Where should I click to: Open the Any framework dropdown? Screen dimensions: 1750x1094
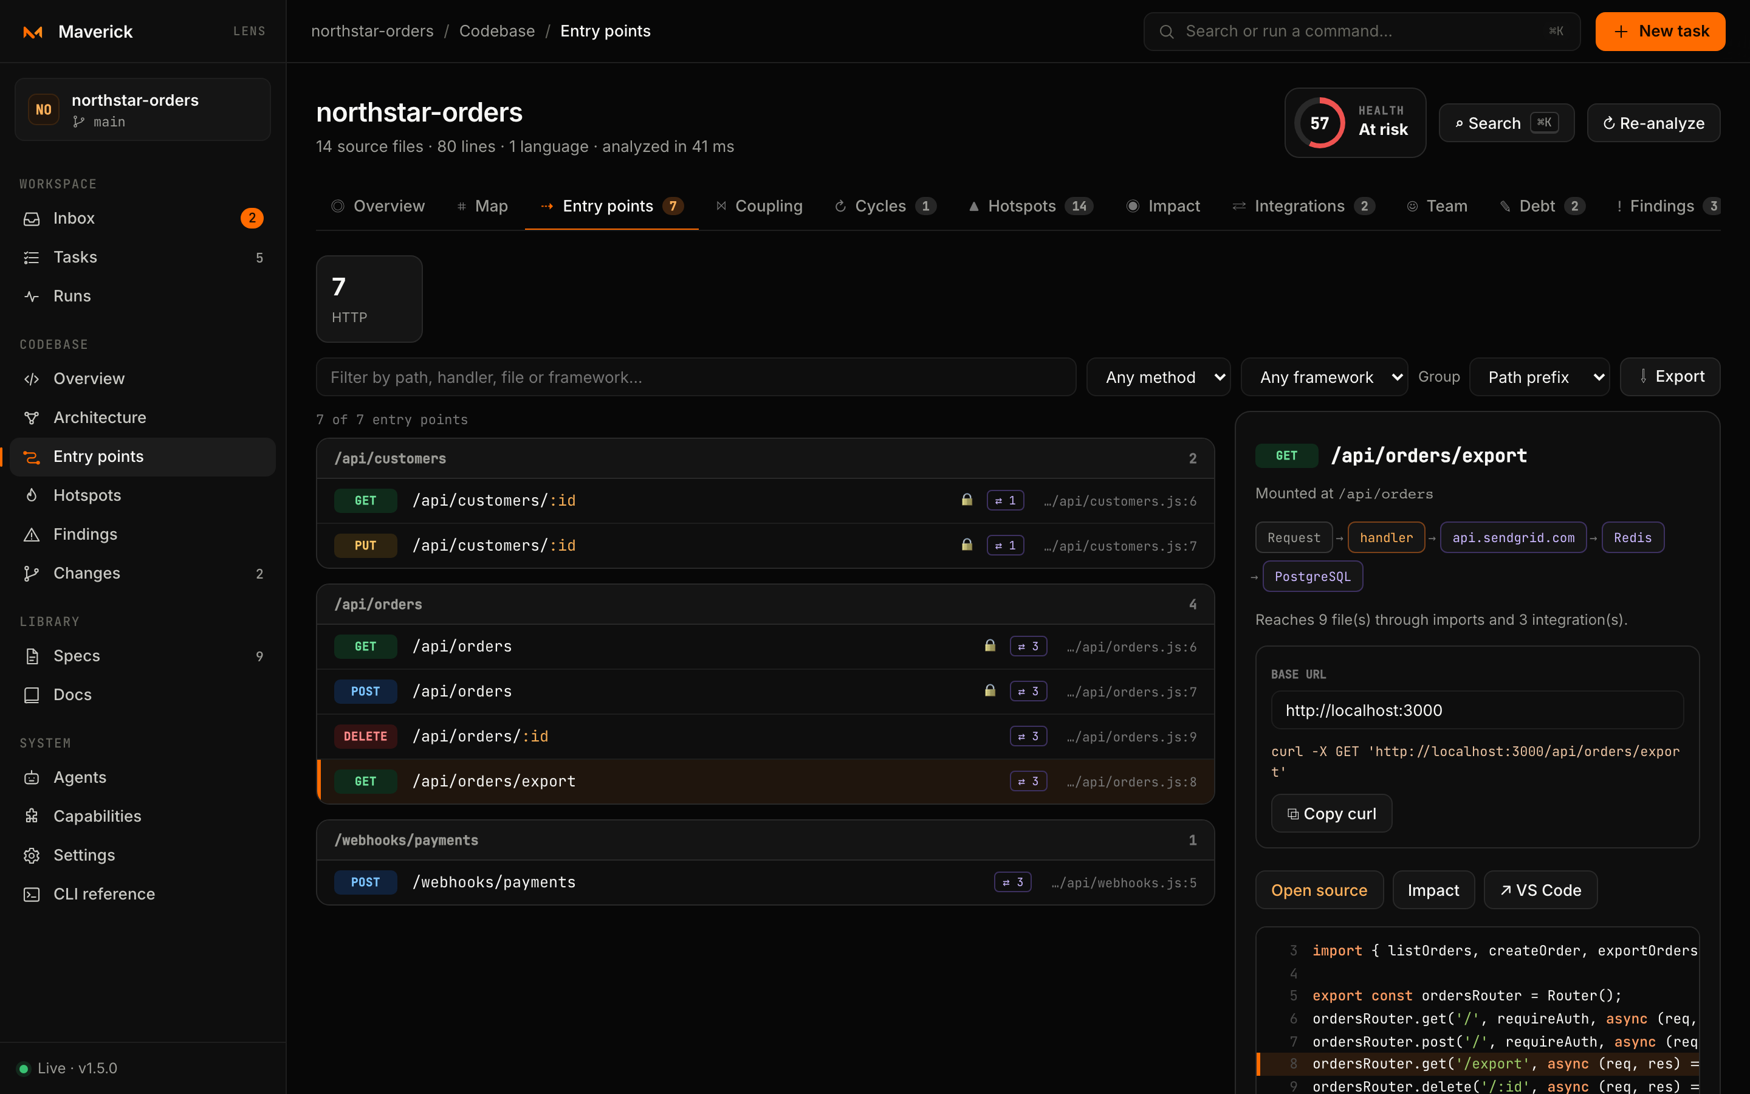1324,377
